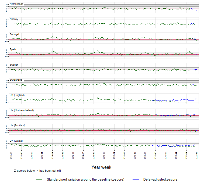Click the 2018-33 x-axis tick label
The image size is (204, 183).
pos(125,156)
